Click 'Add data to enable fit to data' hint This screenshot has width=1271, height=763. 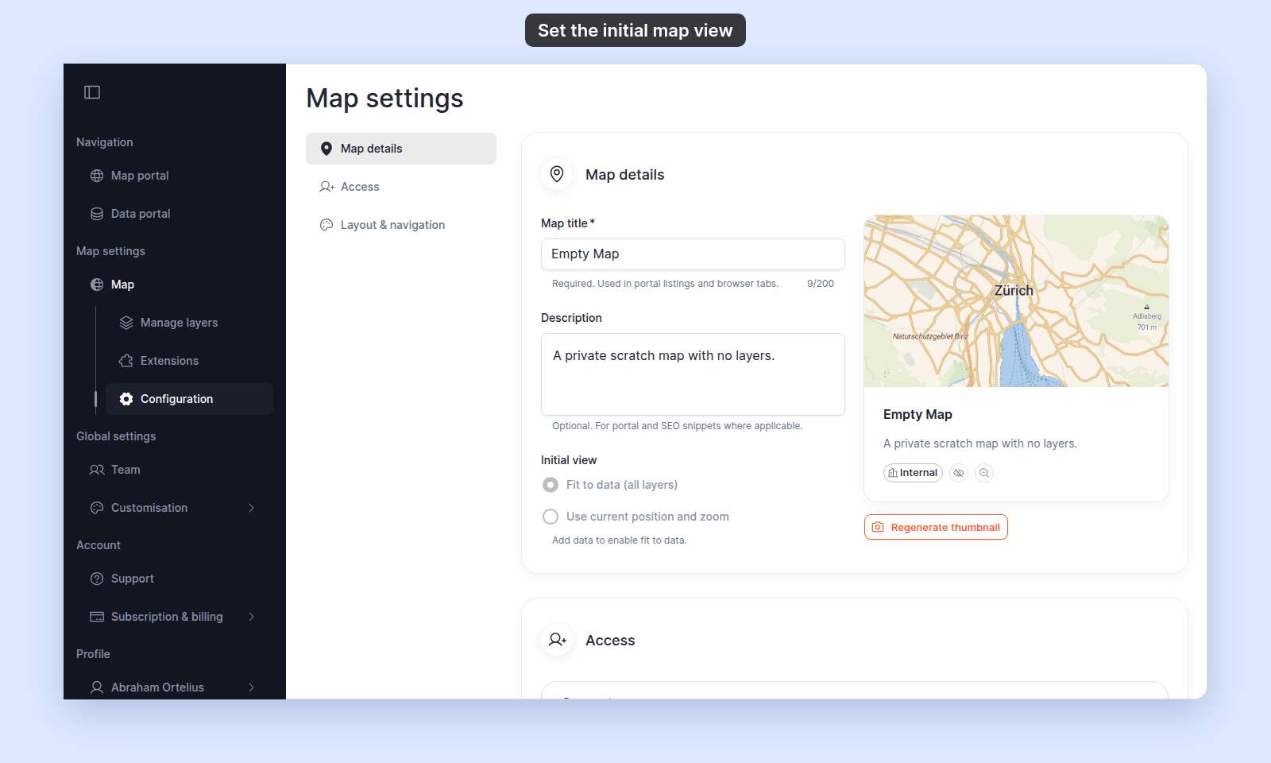point(620,540)
